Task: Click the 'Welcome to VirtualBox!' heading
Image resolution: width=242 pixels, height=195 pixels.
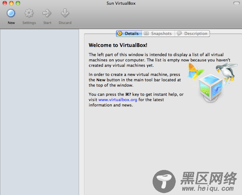Action: (118, 45)
